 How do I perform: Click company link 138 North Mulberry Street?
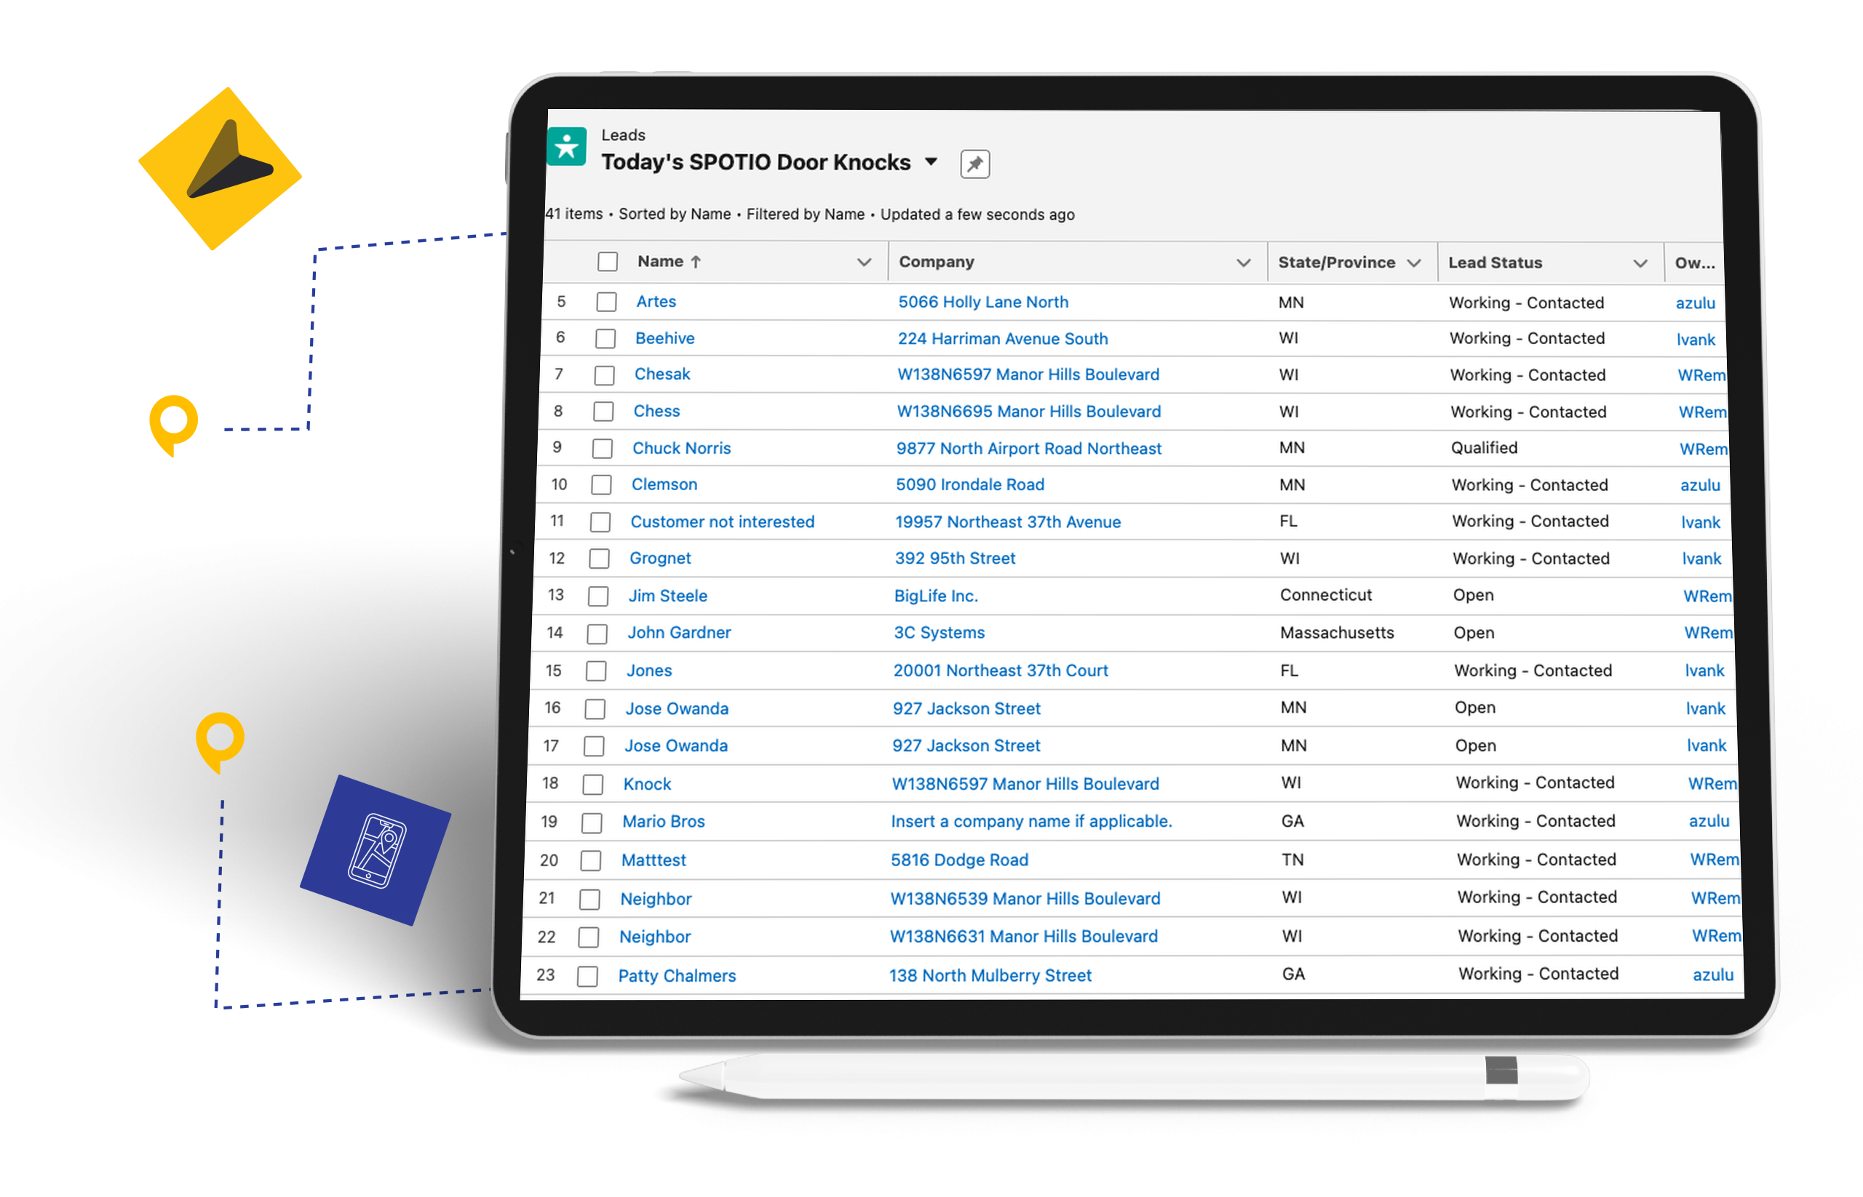990,976
